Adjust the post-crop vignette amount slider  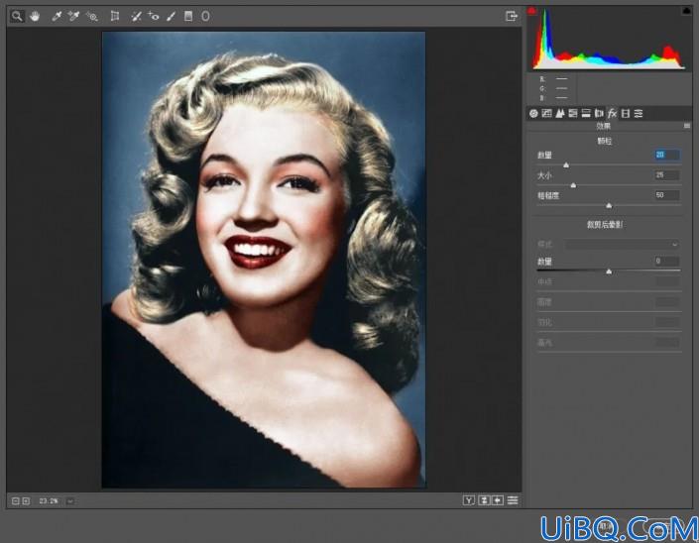click(609, 271)
